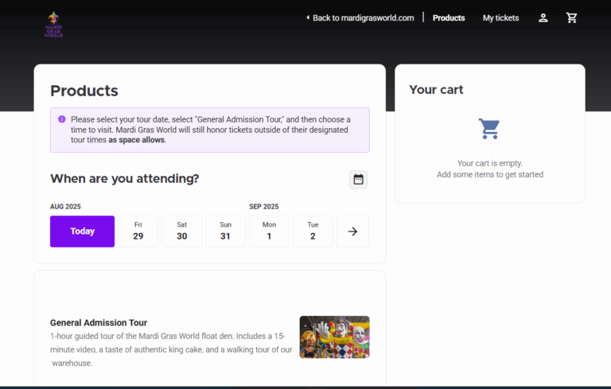Screen dimensions: 611x389
Task: Choose Fri 29 as tour date
Action: [x=138, y=231]
